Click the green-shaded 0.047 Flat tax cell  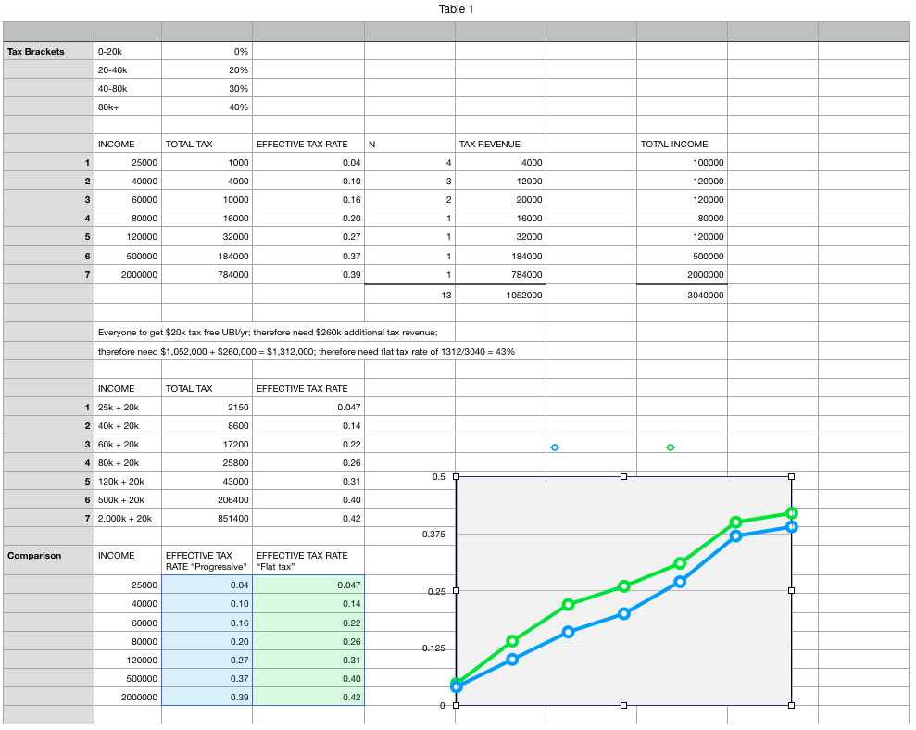coord(308,585)
